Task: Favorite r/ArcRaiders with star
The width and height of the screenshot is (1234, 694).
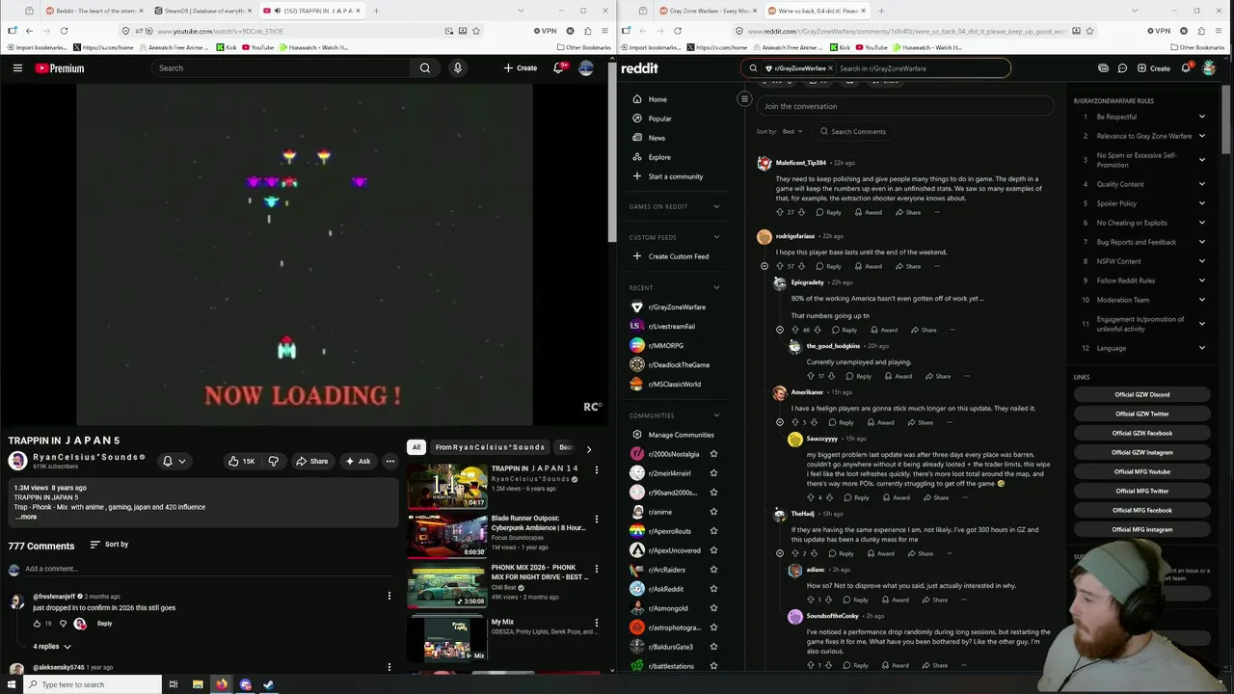Action: coord(713,570)
